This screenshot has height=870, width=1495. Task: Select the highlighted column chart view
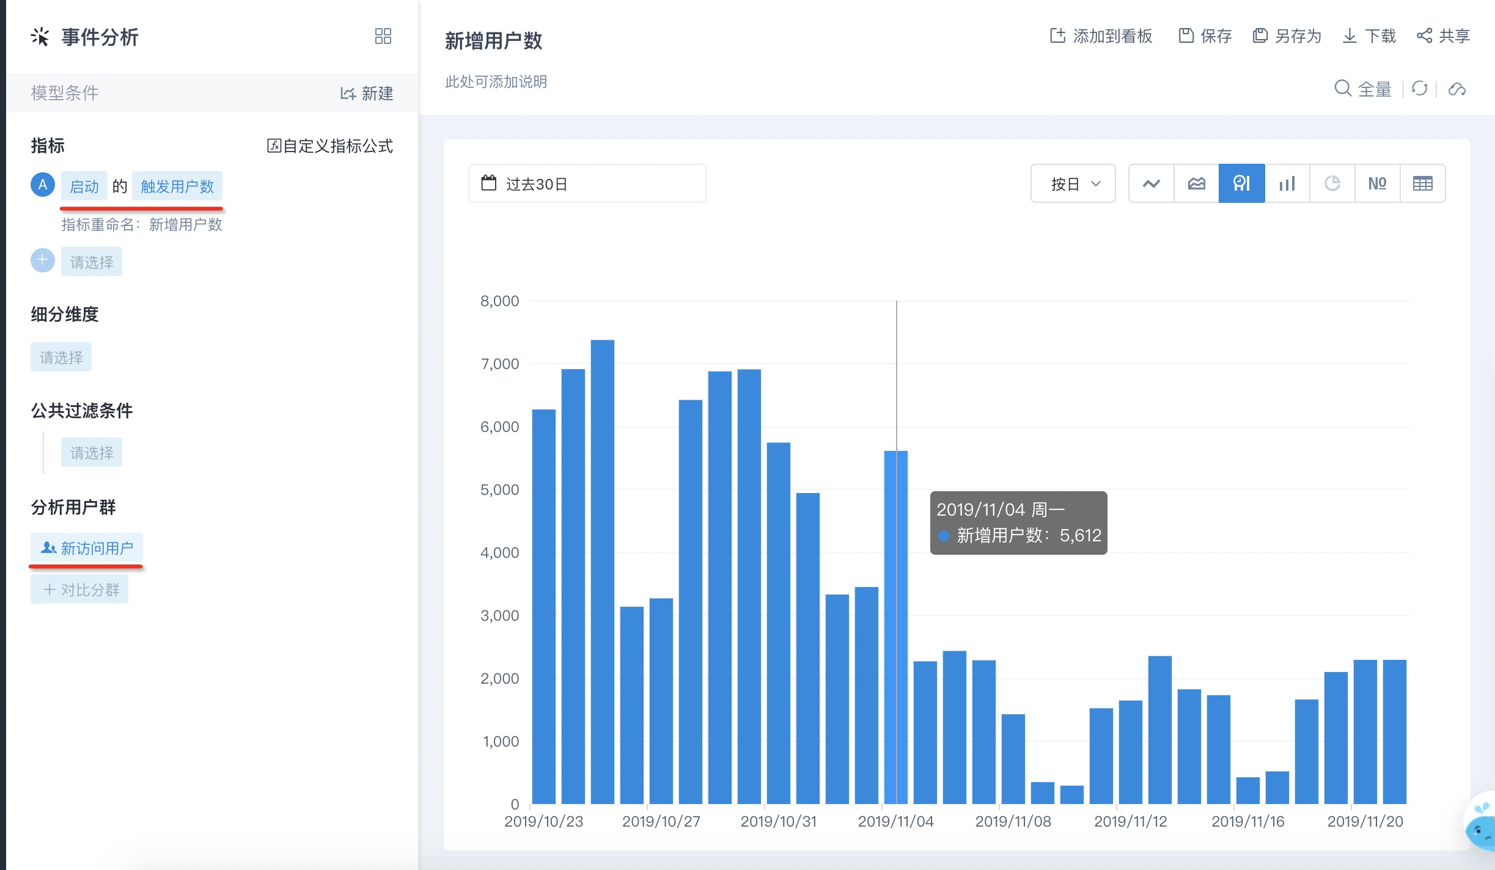(x=1242, y=183)
